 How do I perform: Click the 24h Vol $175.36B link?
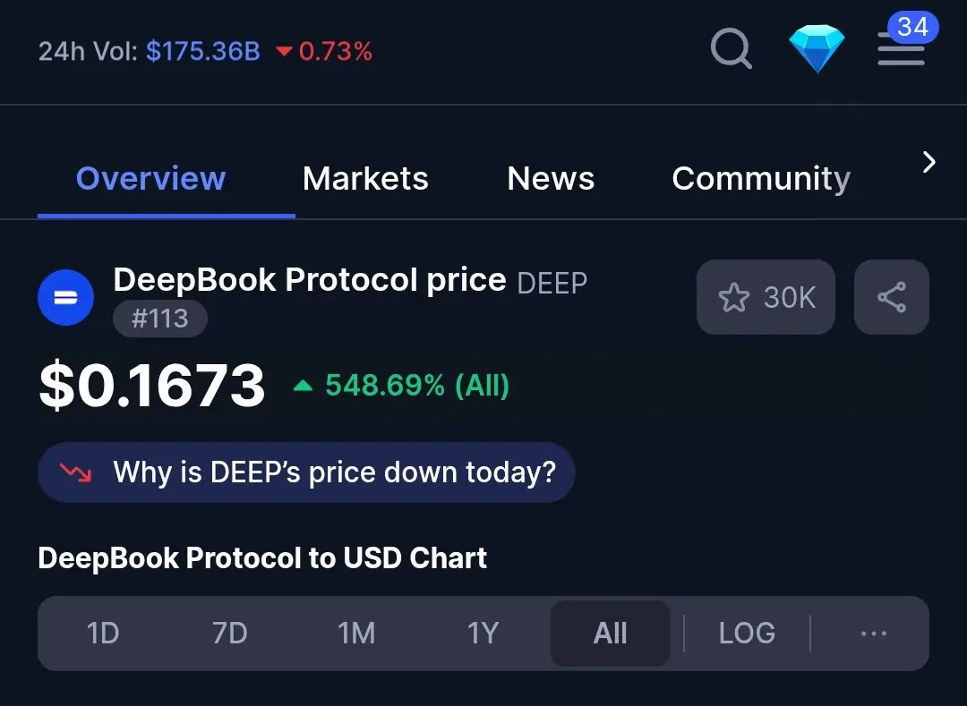point(203,51)
